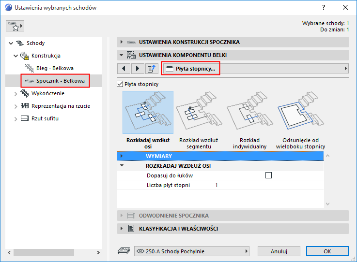The width and height of the screenshot is (357, 262).
Task: Open the 250-A Schody Pochylnie layer dropdown
Action: (x=192, y=251)
